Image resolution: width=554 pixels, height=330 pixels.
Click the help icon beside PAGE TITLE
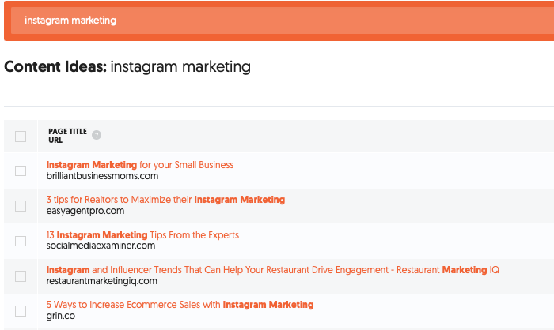[97, 135]
